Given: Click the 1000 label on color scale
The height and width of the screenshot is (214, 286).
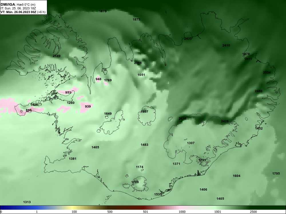Looking at the screenshot, I should tap(182, 212).
